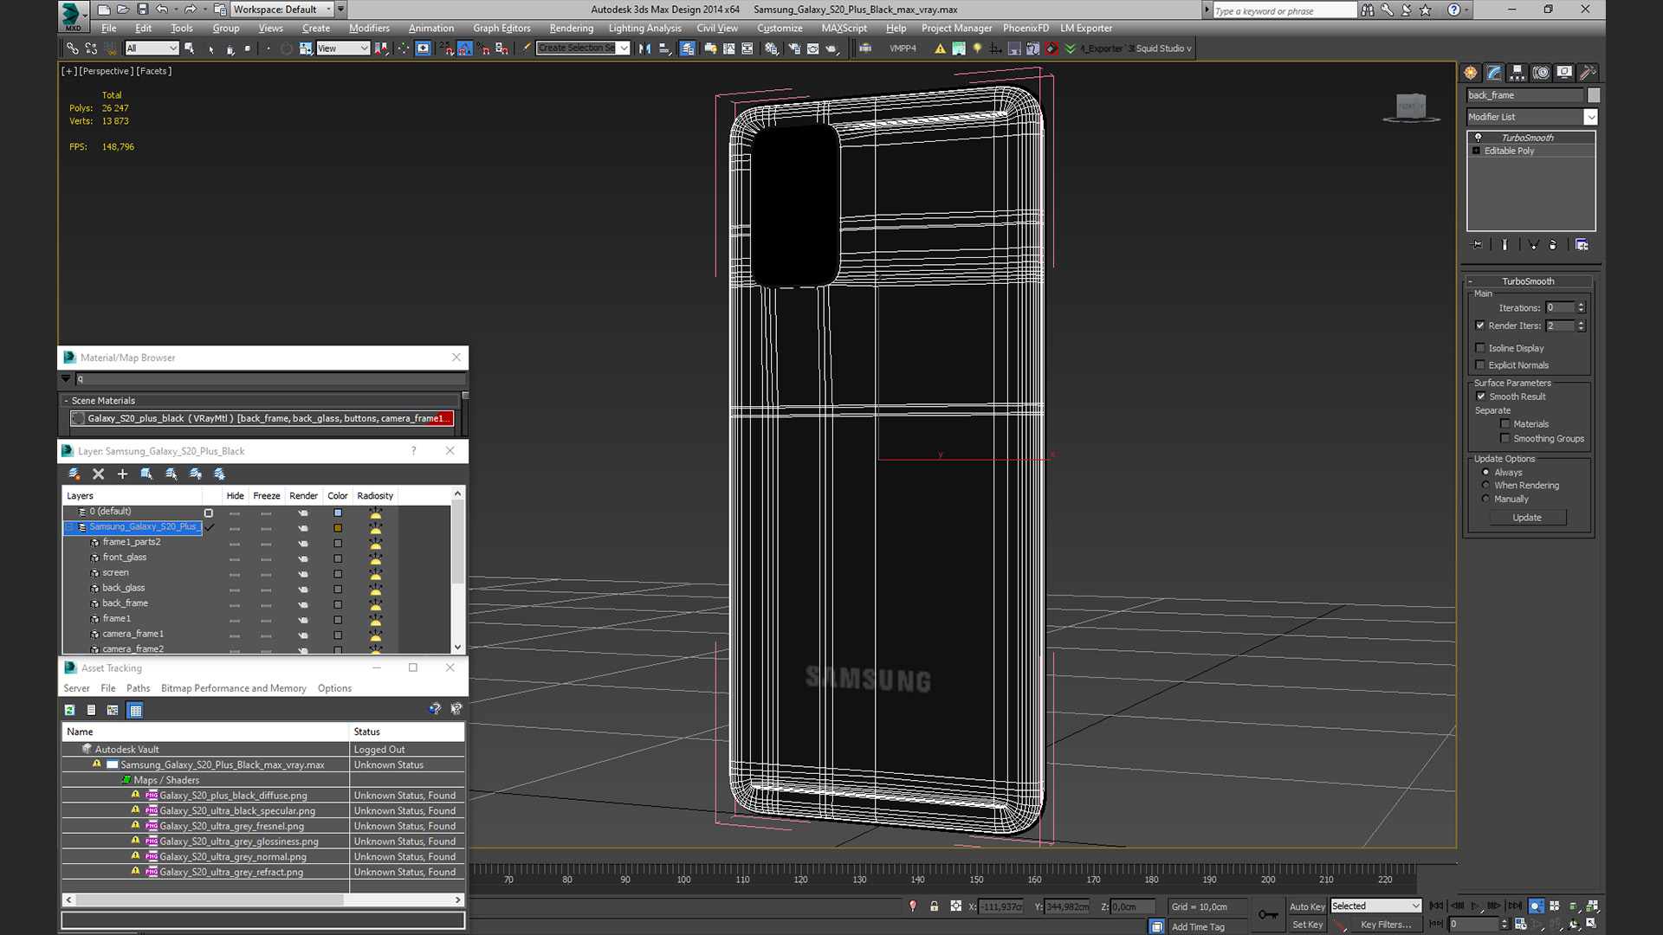The width and height of the screenshot is (1663, 935).
Task: Click the Open File folder icon
Action: click(x=123, y=10)
